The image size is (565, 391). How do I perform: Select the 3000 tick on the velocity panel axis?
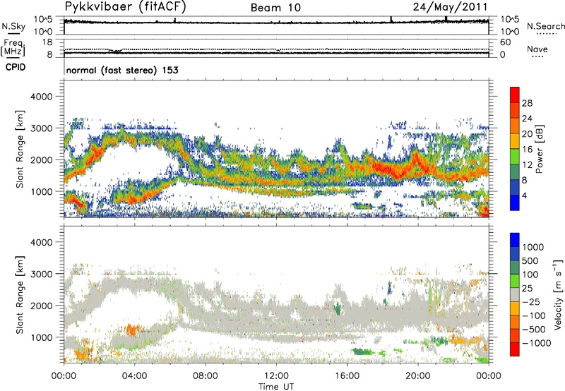pyautogui.click(x=41, y=274)
